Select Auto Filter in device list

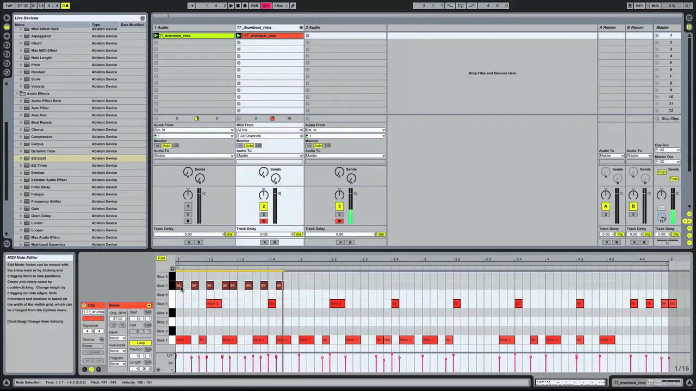(x=40, y=108)
